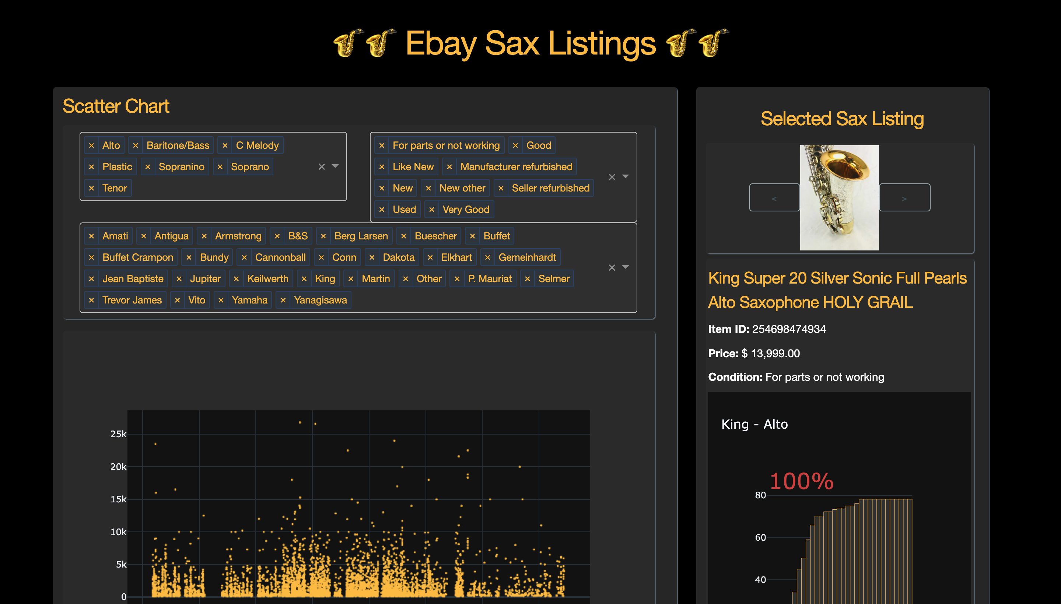Go to previous image using the < control
Viewport: 1061px width, 604px height.
(774, 197)
